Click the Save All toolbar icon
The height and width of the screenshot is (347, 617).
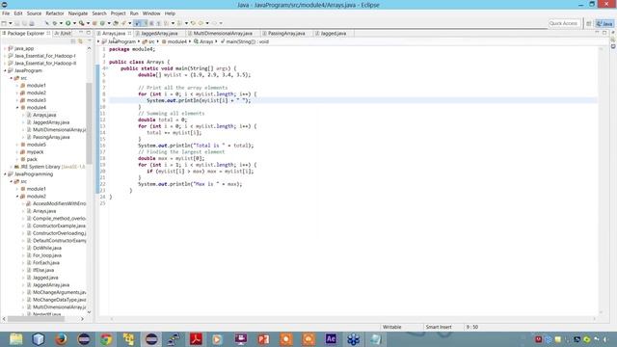[x=24, y=23]
